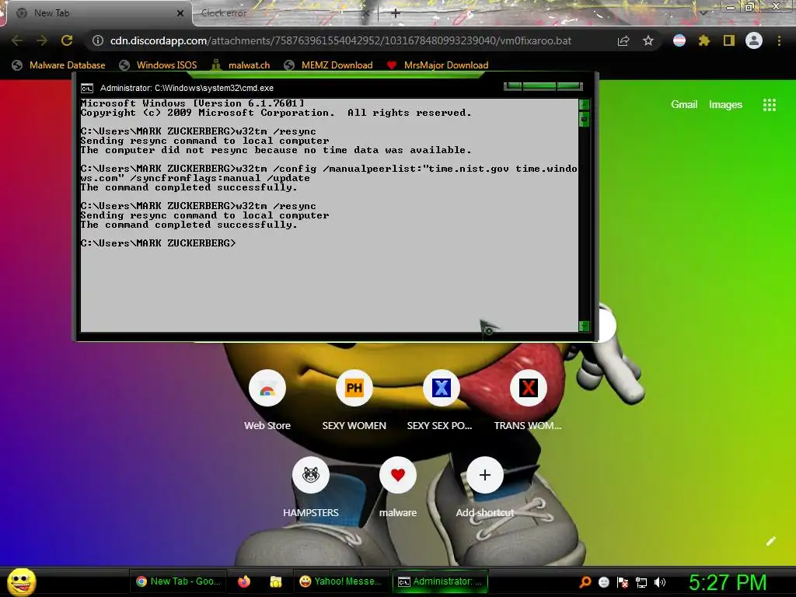Open the HAMPSTERS shortcut
The height and width of the screenshot is (597, 796).
(311, 487)
